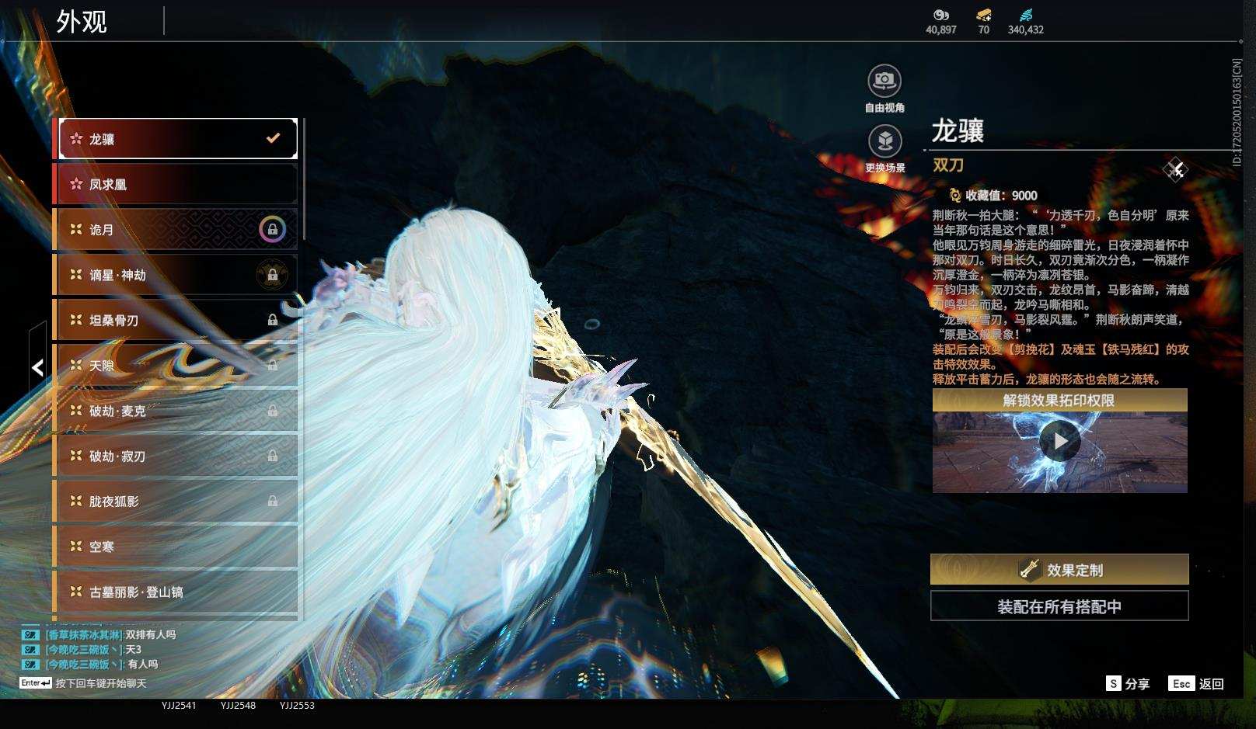Click the lock icon on 坦桑骨刃

click(272, 320)
